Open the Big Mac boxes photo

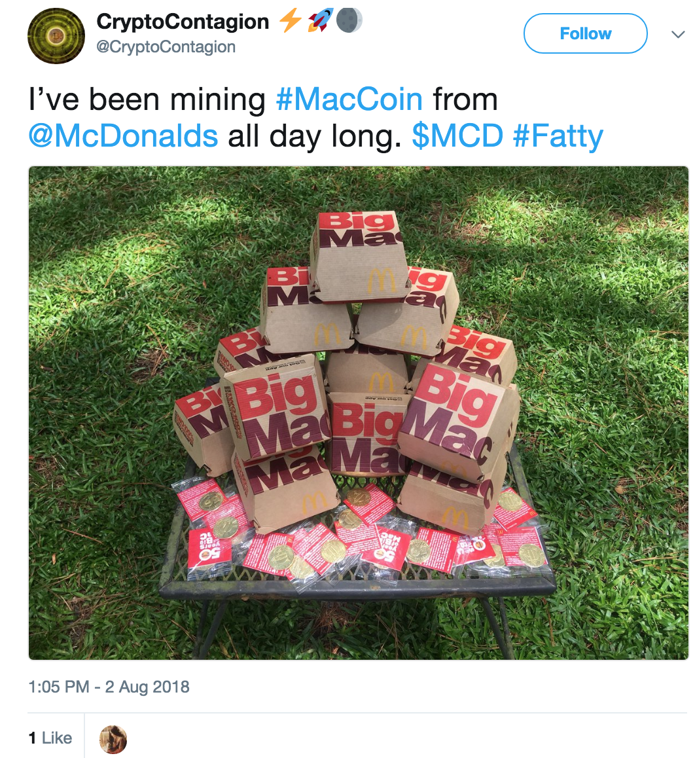point(359,412)
